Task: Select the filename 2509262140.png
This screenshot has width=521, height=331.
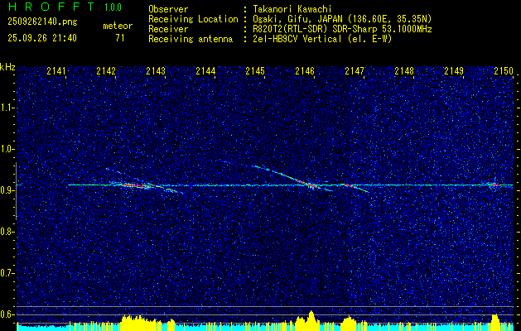Action: point(42,22)
